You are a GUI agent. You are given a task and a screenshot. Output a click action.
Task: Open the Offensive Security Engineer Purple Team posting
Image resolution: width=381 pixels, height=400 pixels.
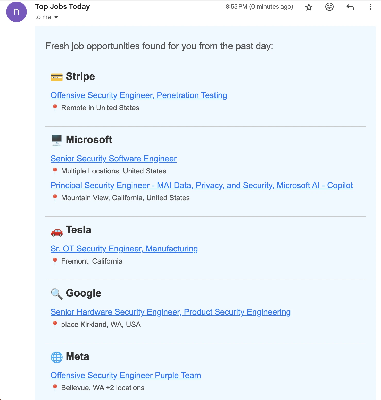coord(126,375)
